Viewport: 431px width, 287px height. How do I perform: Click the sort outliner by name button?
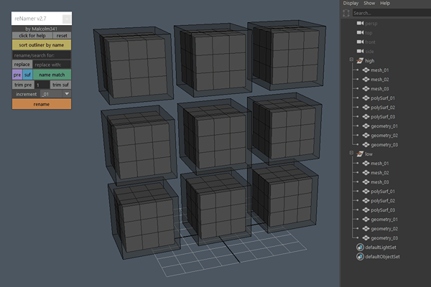(x=42, y=44)
